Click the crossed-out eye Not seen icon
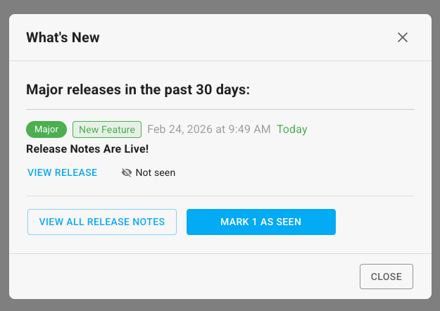Viewport: 440px width, 311px height. (127, 172)
